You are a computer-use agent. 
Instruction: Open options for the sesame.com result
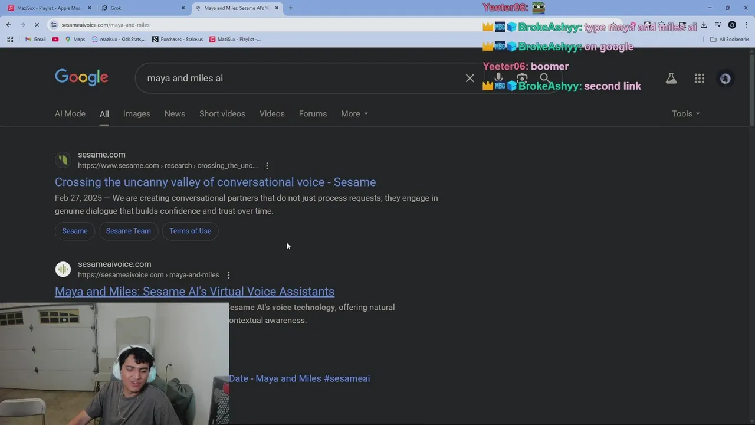pyautogui.click(x=267, y=166)
